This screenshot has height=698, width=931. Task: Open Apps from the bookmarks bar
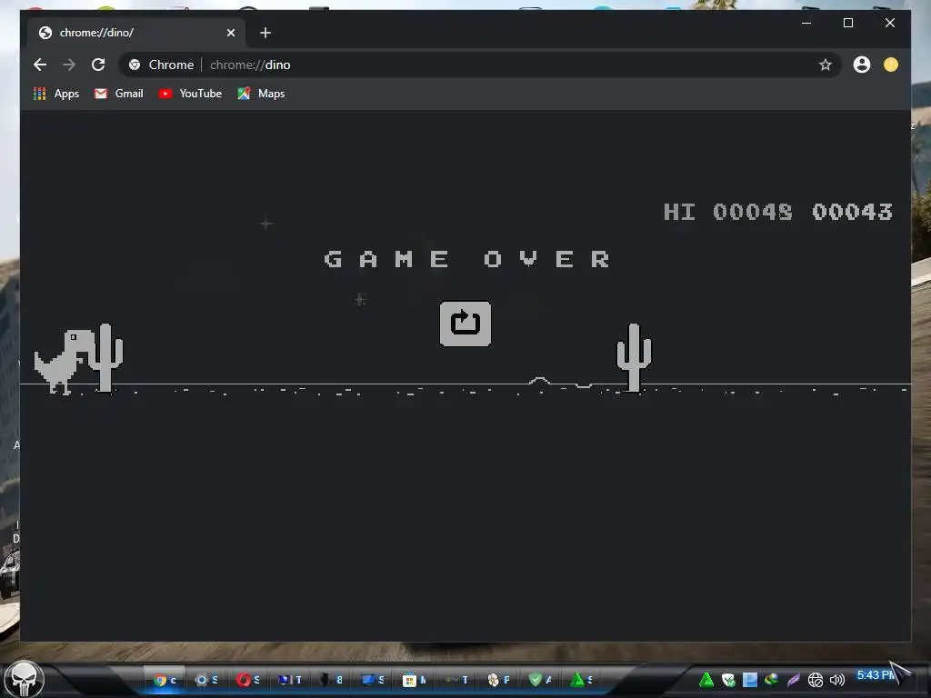click(56, 94)
